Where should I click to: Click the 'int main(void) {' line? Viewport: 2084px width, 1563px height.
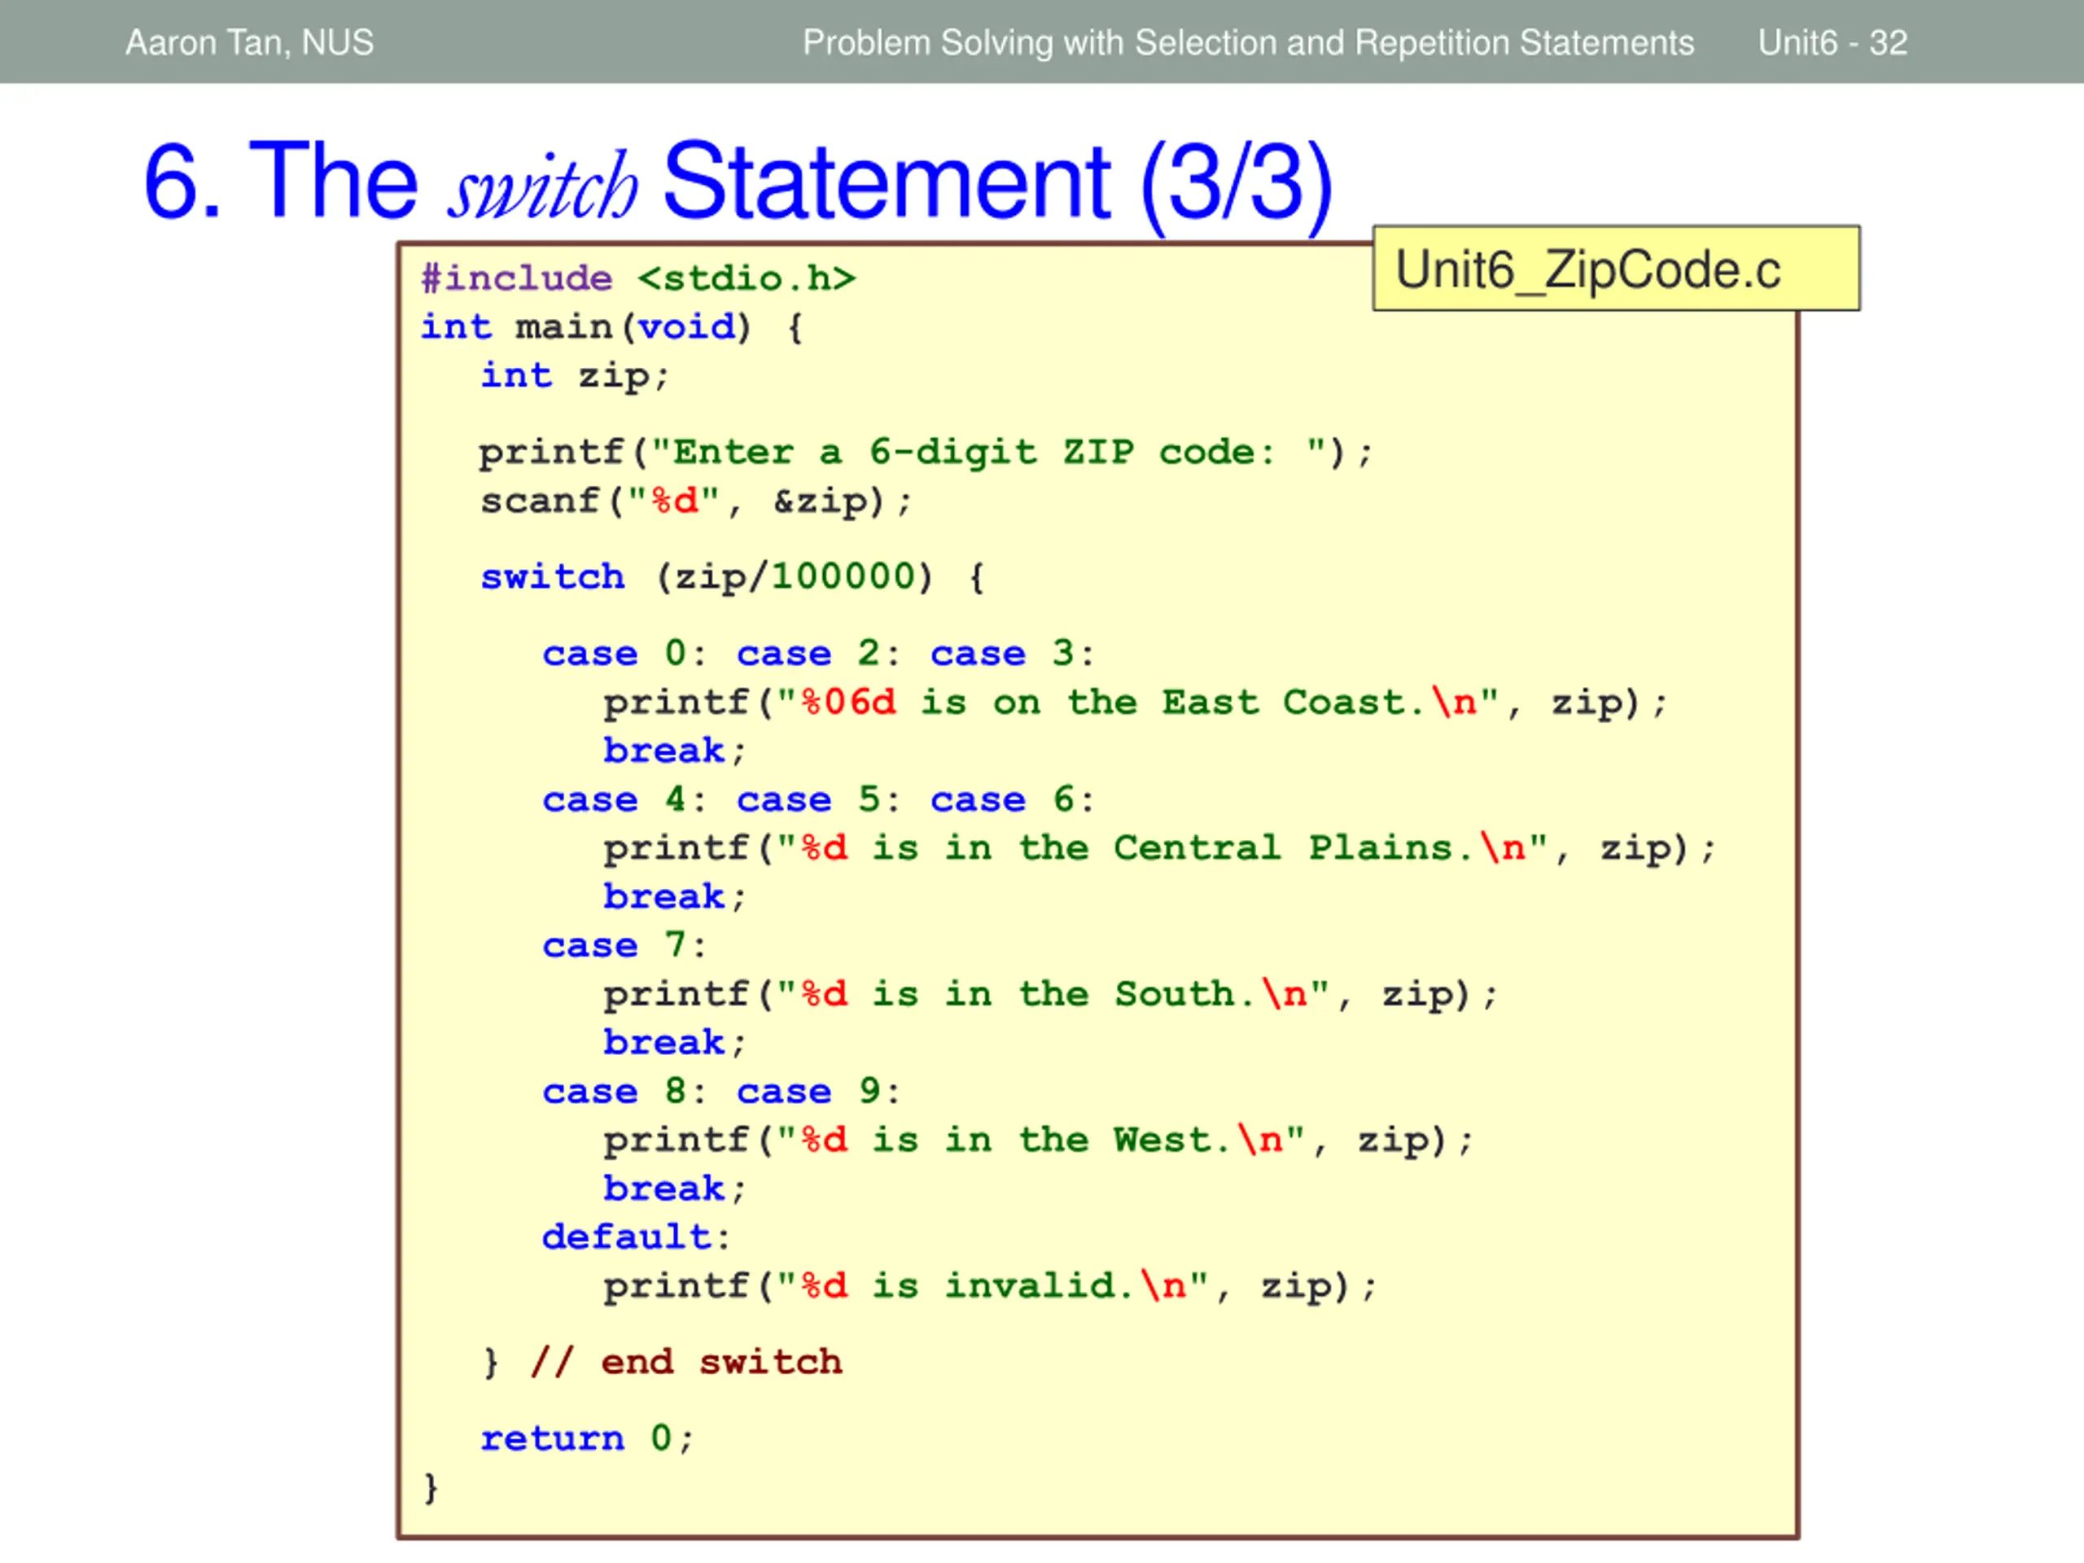click(x=611, y=328)
